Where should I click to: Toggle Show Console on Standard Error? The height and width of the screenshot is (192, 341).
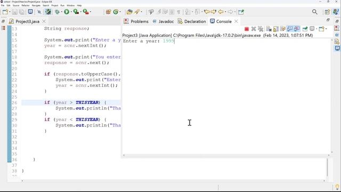[x=297, y=29]
